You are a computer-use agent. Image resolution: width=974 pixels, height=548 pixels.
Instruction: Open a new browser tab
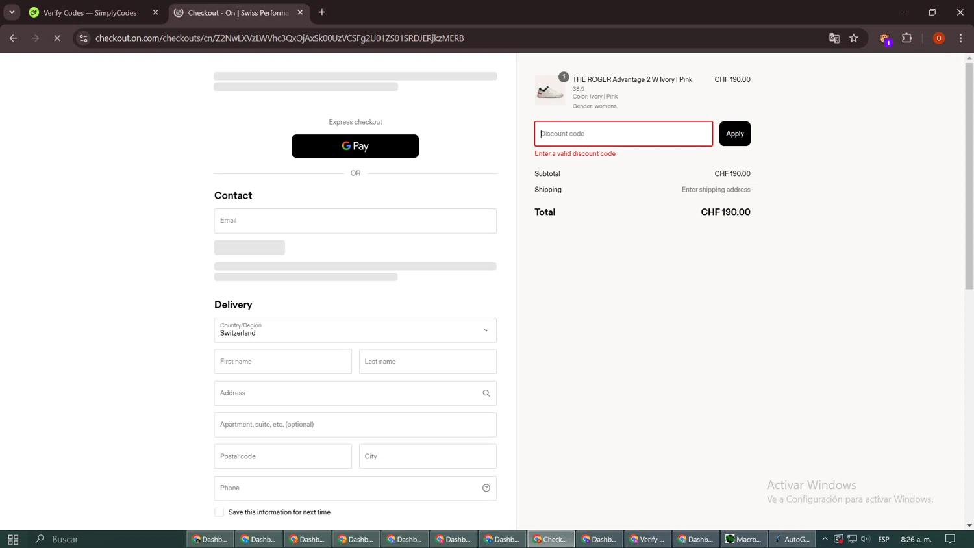(x=321, y=12)
